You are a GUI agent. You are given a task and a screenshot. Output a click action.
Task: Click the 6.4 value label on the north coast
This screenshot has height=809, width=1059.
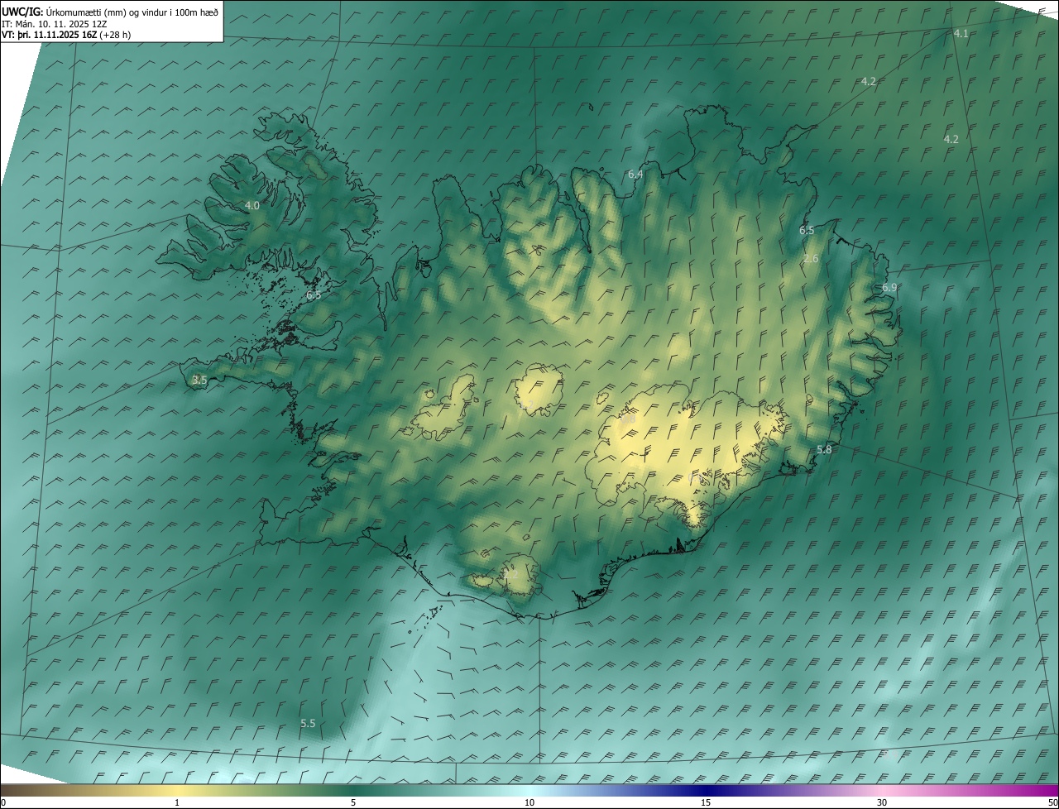coord(635,175)
